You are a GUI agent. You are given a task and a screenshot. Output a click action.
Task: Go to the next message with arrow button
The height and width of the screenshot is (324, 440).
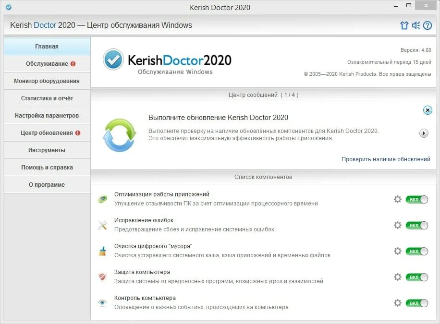pyautogui.click(x=424, y=133)
